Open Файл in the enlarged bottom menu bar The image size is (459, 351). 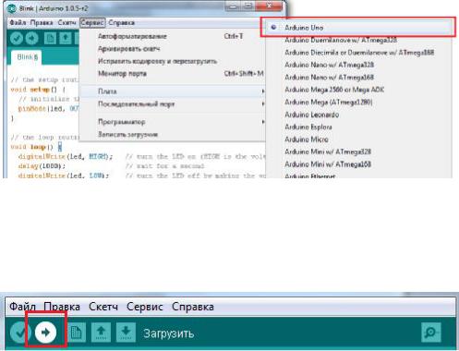pyautogui.click(x=22, y=307)
